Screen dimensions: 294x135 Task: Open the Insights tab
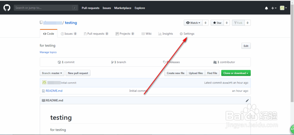coord(166,34)
